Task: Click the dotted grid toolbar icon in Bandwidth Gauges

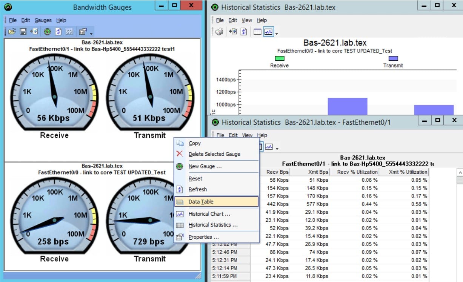Action: [x=69, y=32]
